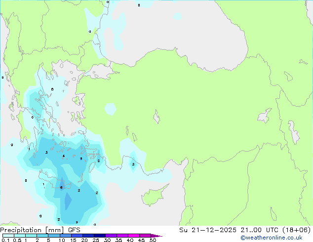Click the legend label '25'
Screen dimensions: 313x242
point(96,240)
